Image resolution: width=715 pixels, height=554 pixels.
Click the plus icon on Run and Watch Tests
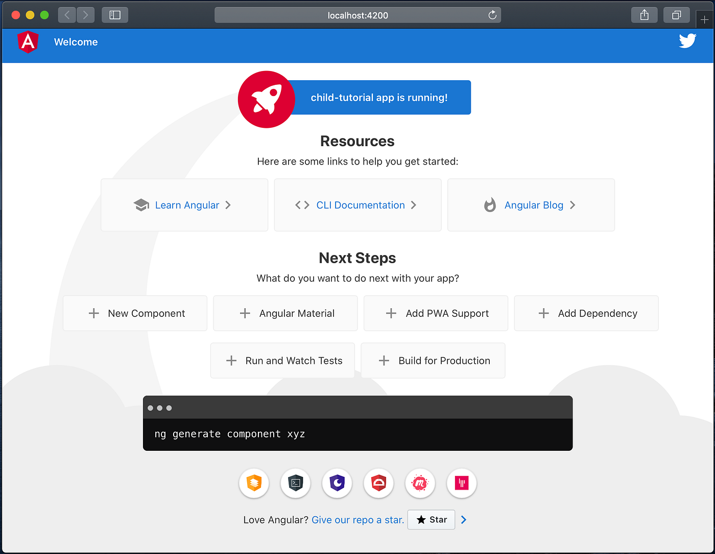[x=231, y=361]
